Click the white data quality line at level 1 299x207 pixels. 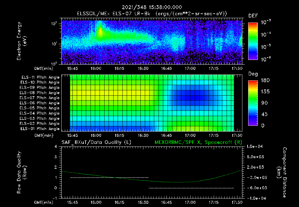coord(109,177)
